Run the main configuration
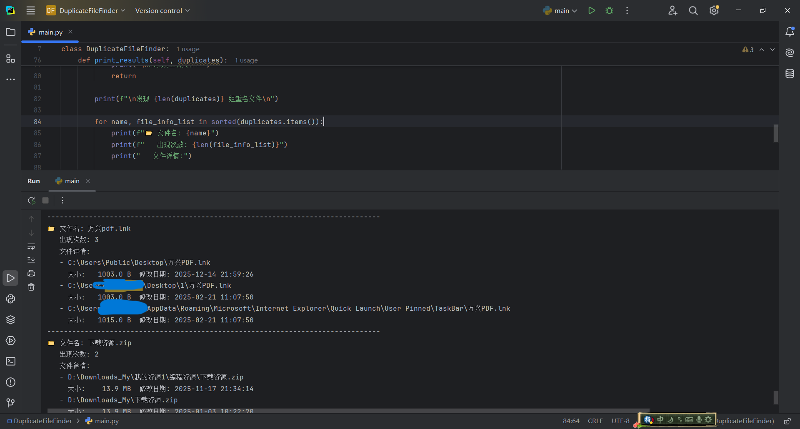 (x=591, y=10)
